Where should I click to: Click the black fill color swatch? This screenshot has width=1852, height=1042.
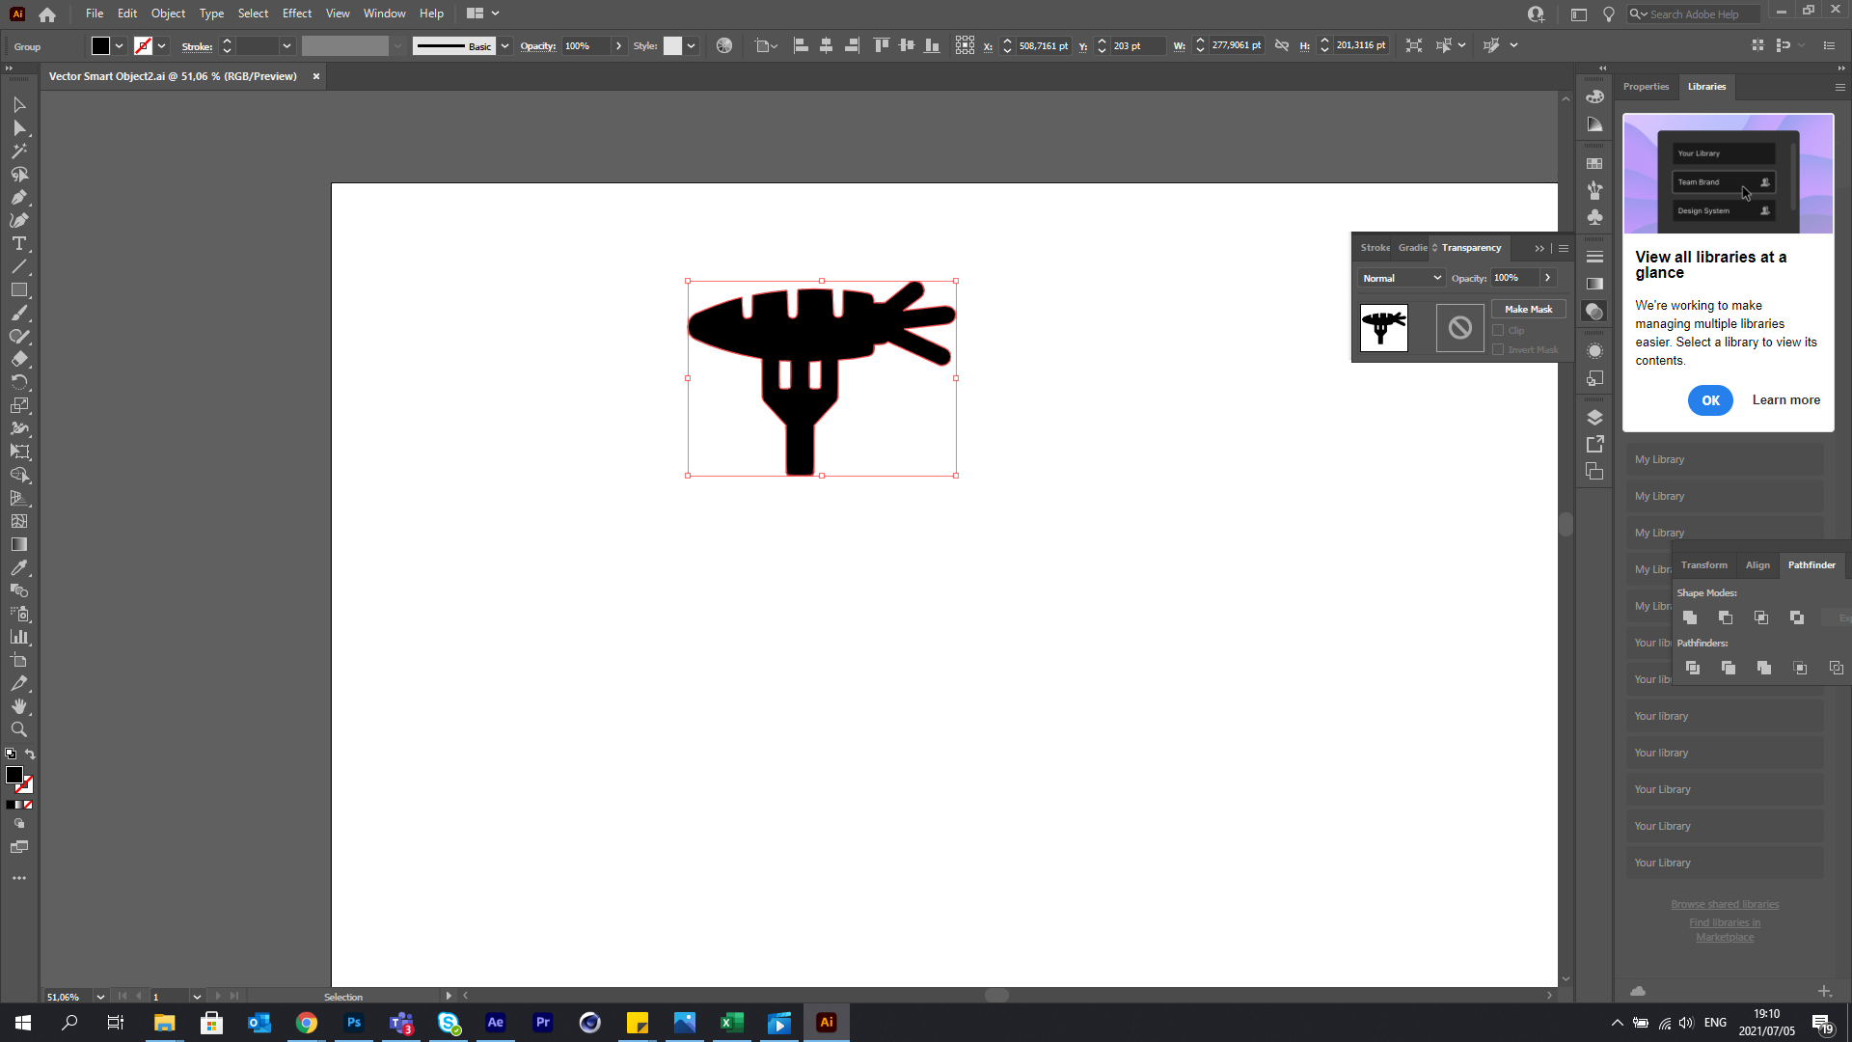pyautogui.click(x=15, y=775)
